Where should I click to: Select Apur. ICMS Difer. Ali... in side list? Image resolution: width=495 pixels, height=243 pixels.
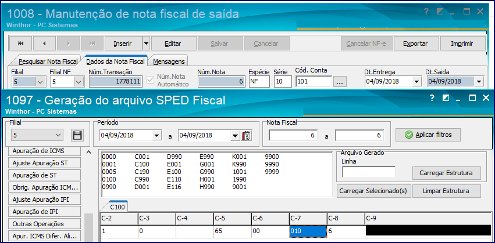point(45,236)
